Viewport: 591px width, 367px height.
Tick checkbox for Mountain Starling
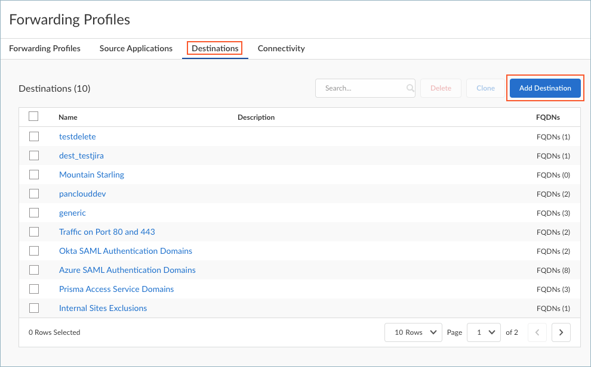pos(34,175)
